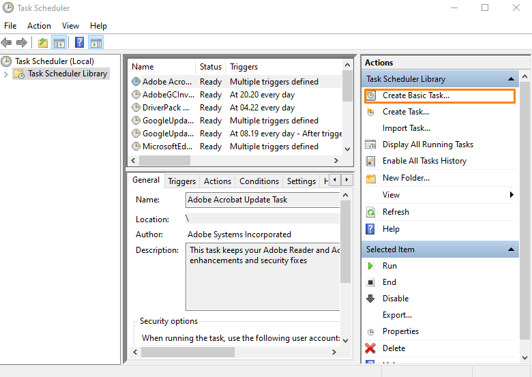Image resolution: width=532 pixels, height=377 pixels.
Task: Open the File menu
Action: (x=10, y=26)
